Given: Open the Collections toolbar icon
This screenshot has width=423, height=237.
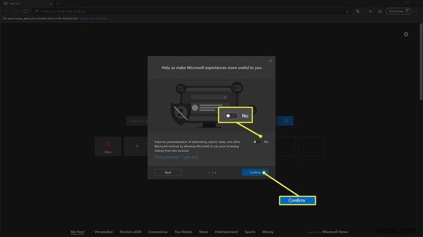Looking at the screenshot, I should (380, 11).
